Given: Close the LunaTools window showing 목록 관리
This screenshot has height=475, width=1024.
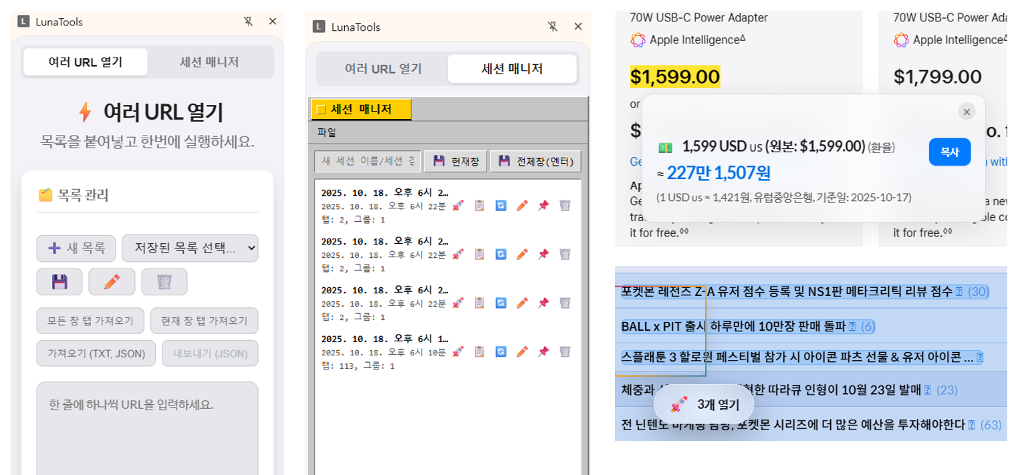Looking at the screenshot, I should pos(273,21).
